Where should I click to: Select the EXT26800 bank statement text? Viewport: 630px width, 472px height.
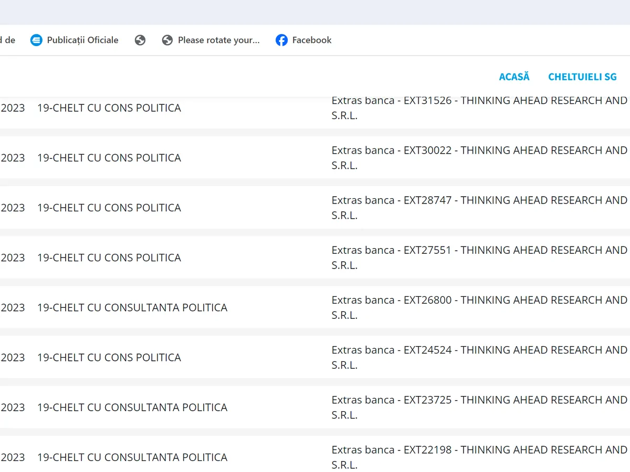[x=479, y=307]
